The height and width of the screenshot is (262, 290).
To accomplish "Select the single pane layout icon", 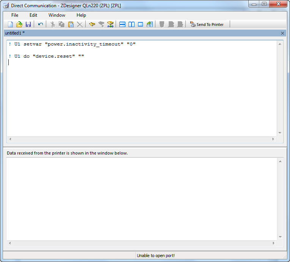I will (x=140, y=24).
